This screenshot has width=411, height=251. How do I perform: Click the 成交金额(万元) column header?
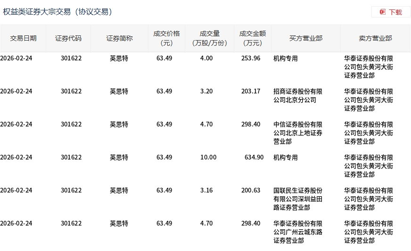pos(253,39)
